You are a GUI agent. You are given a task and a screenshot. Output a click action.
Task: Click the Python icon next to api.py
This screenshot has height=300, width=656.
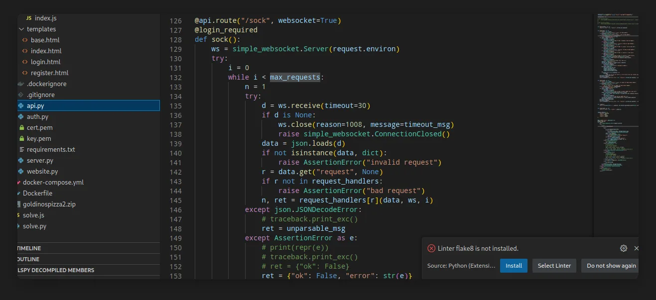tap(21, 105)
